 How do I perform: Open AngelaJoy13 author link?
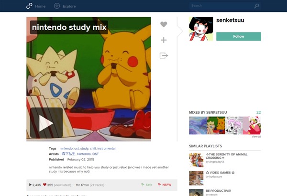[217, 162]
